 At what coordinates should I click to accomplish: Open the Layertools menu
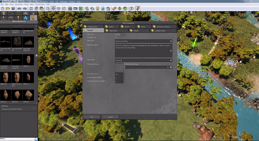pos(19,4)
